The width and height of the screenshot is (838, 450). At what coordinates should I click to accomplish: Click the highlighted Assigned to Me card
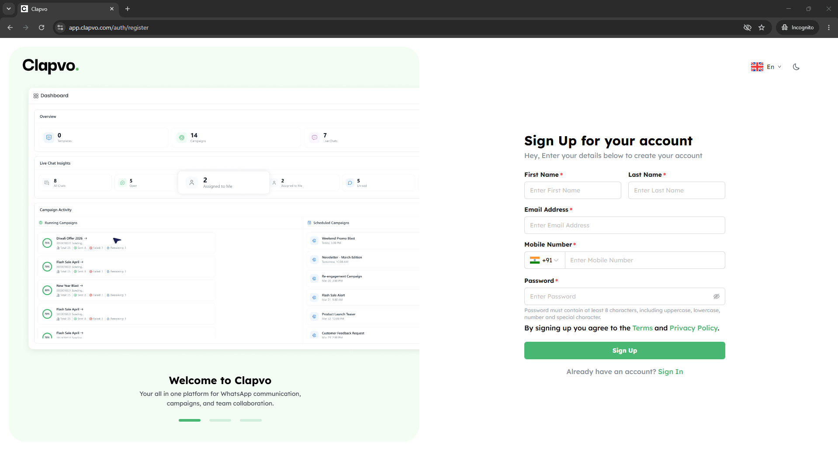click(224, 182)
